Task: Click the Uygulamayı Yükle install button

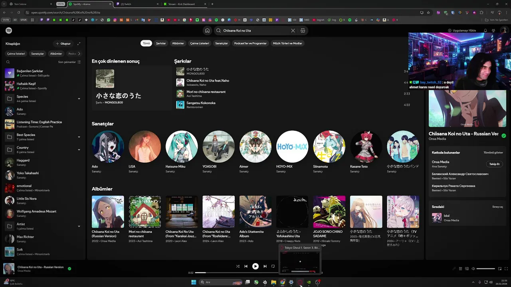Action: 462,31
